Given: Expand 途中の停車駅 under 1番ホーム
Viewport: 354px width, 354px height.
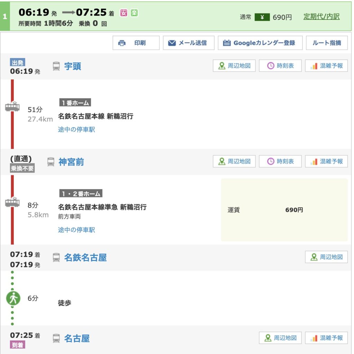Looking at the screenshot, I should [76, 130].
